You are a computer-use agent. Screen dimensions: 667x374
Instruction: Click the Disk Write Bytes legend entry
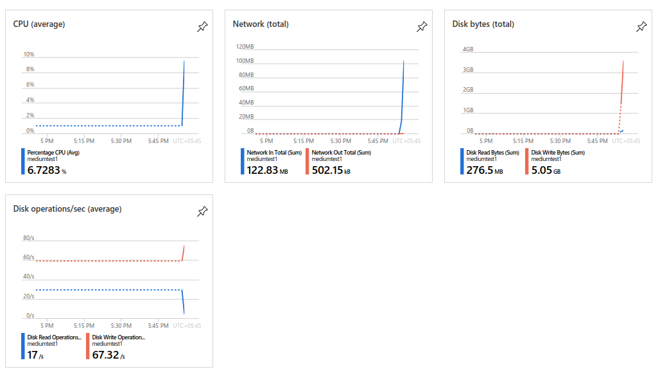click(555, 162)
